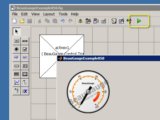This screenshot has height=120, width=160.
Task: Choose the Axes palette tool
Action: (17, 83)
